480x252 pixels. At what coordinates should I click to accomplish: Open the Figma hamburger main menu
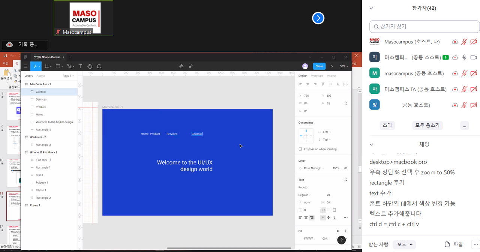[x=25, y=66]
